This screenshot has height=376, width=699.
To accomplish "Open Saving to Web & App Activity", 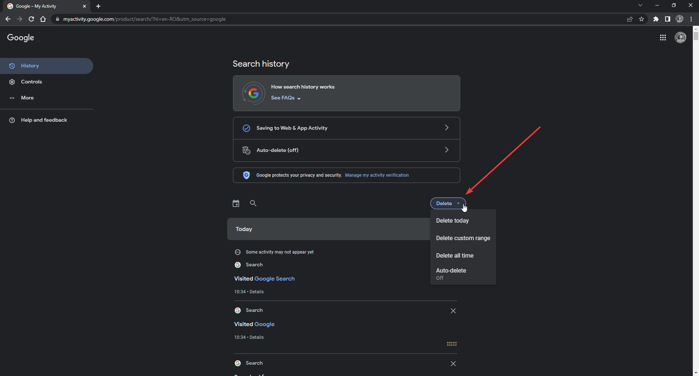I will click(x=346, y=128).
